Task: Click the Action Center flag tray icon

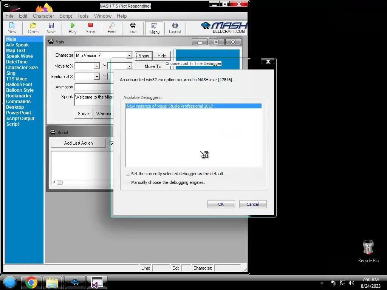Action: pos(333,283)
